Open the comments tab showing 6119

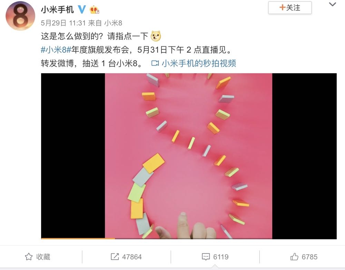(x=215, y=257)
